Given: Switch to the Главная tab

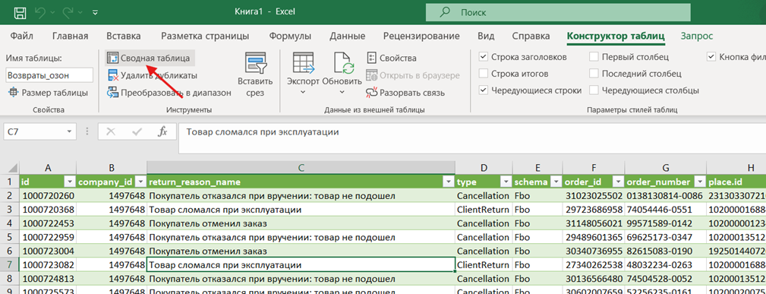Looking at the screenshot, I should click(x=71, y=36).
